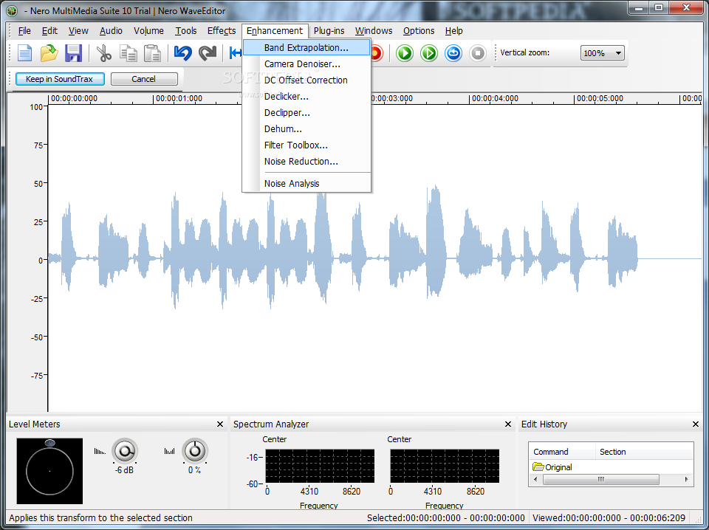Image resolution: width=709 pixels, height=530 pixels.
Task: Open Filter Toolbox from the menu
Action: pos(306,145)
